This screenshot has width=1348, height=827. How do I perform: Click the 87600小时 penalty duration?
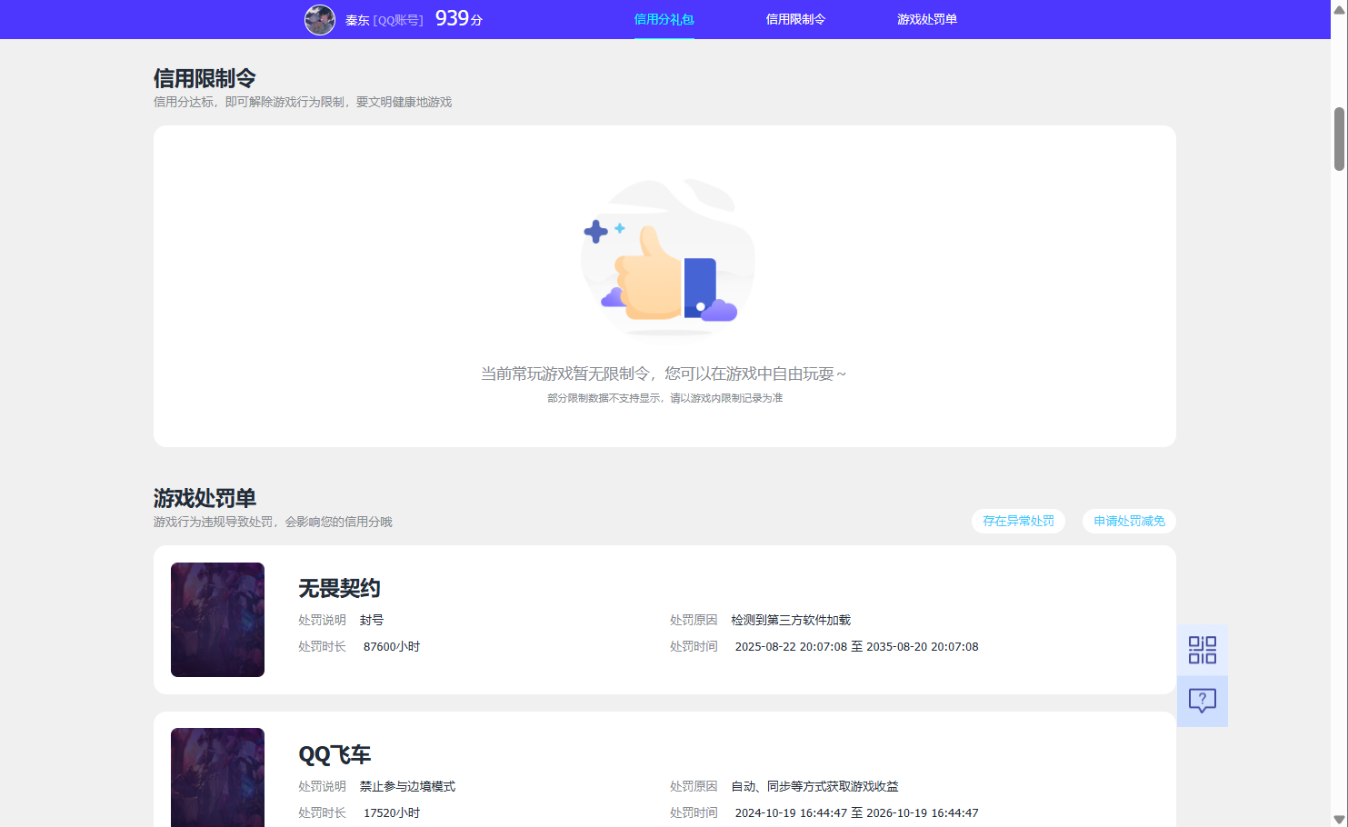pyautogui.click(x=392, y=647)
